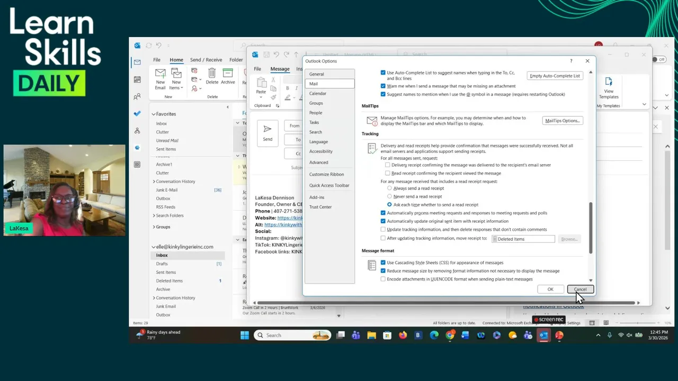The height and width of the screenshot is (381, 678).
Task: Click Outlook Options vertical scrollbar
Action: (591, 228)
